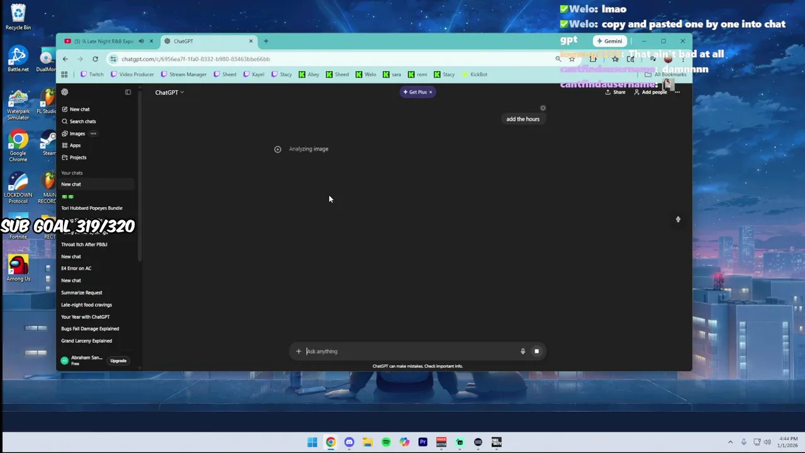Click the Analyzing image status text
The image size is (805, 453).
(x=308, y=149)
